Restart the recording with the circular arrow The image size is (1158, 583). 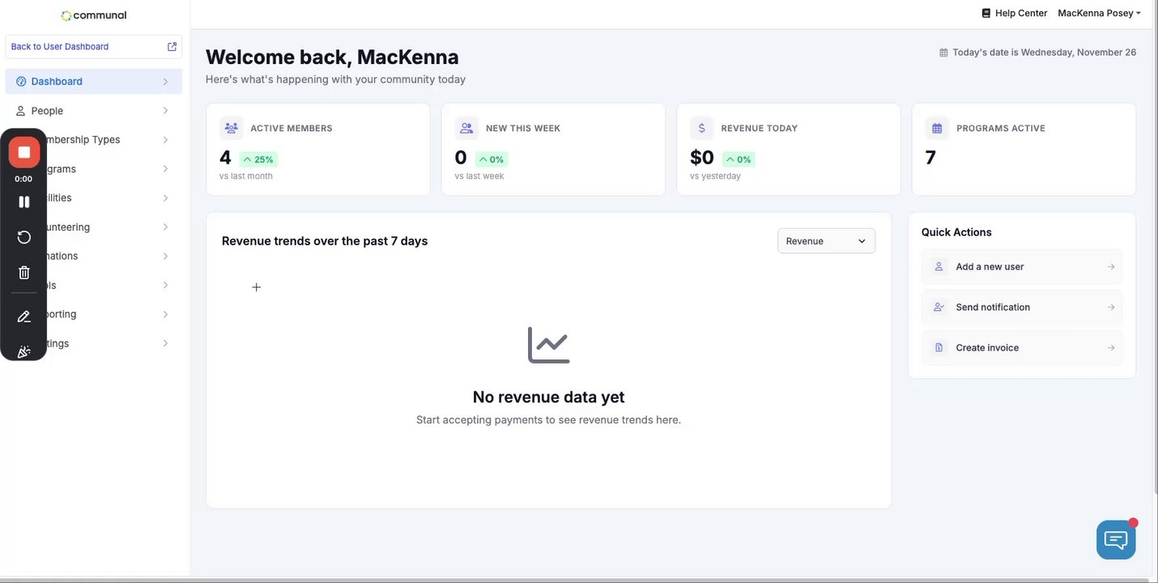(x=24, y=236)
